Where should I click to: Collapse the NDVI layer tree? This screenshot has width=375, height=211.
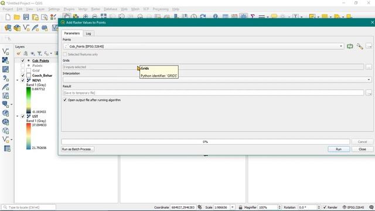17,80
